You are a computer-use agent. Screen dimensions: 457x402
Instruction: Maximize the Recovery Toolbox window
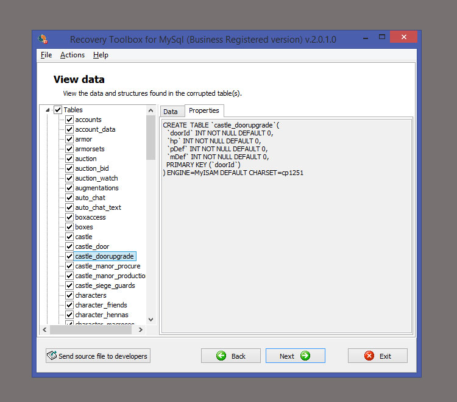click(382, 37)
